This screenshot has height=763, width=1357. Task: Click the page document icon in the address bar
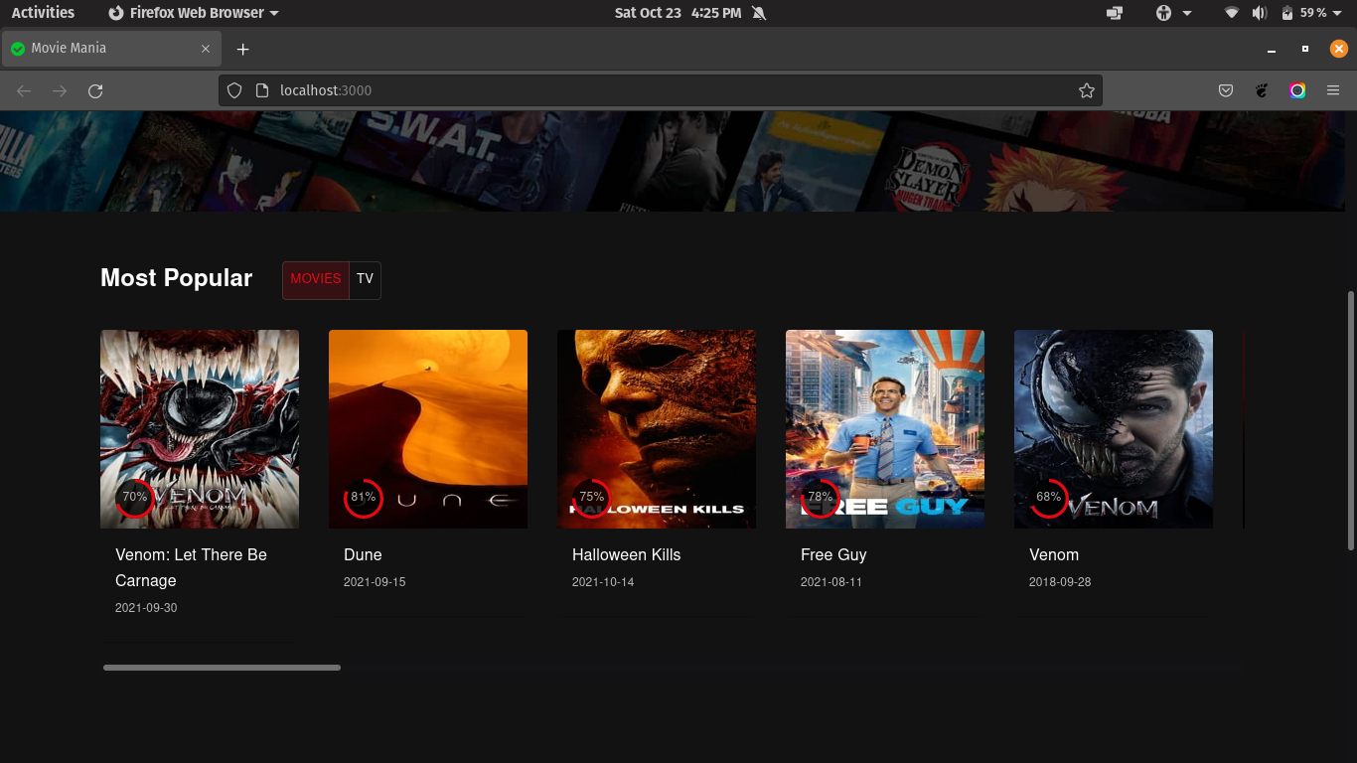pyautogui.click(x=262, y=90)
